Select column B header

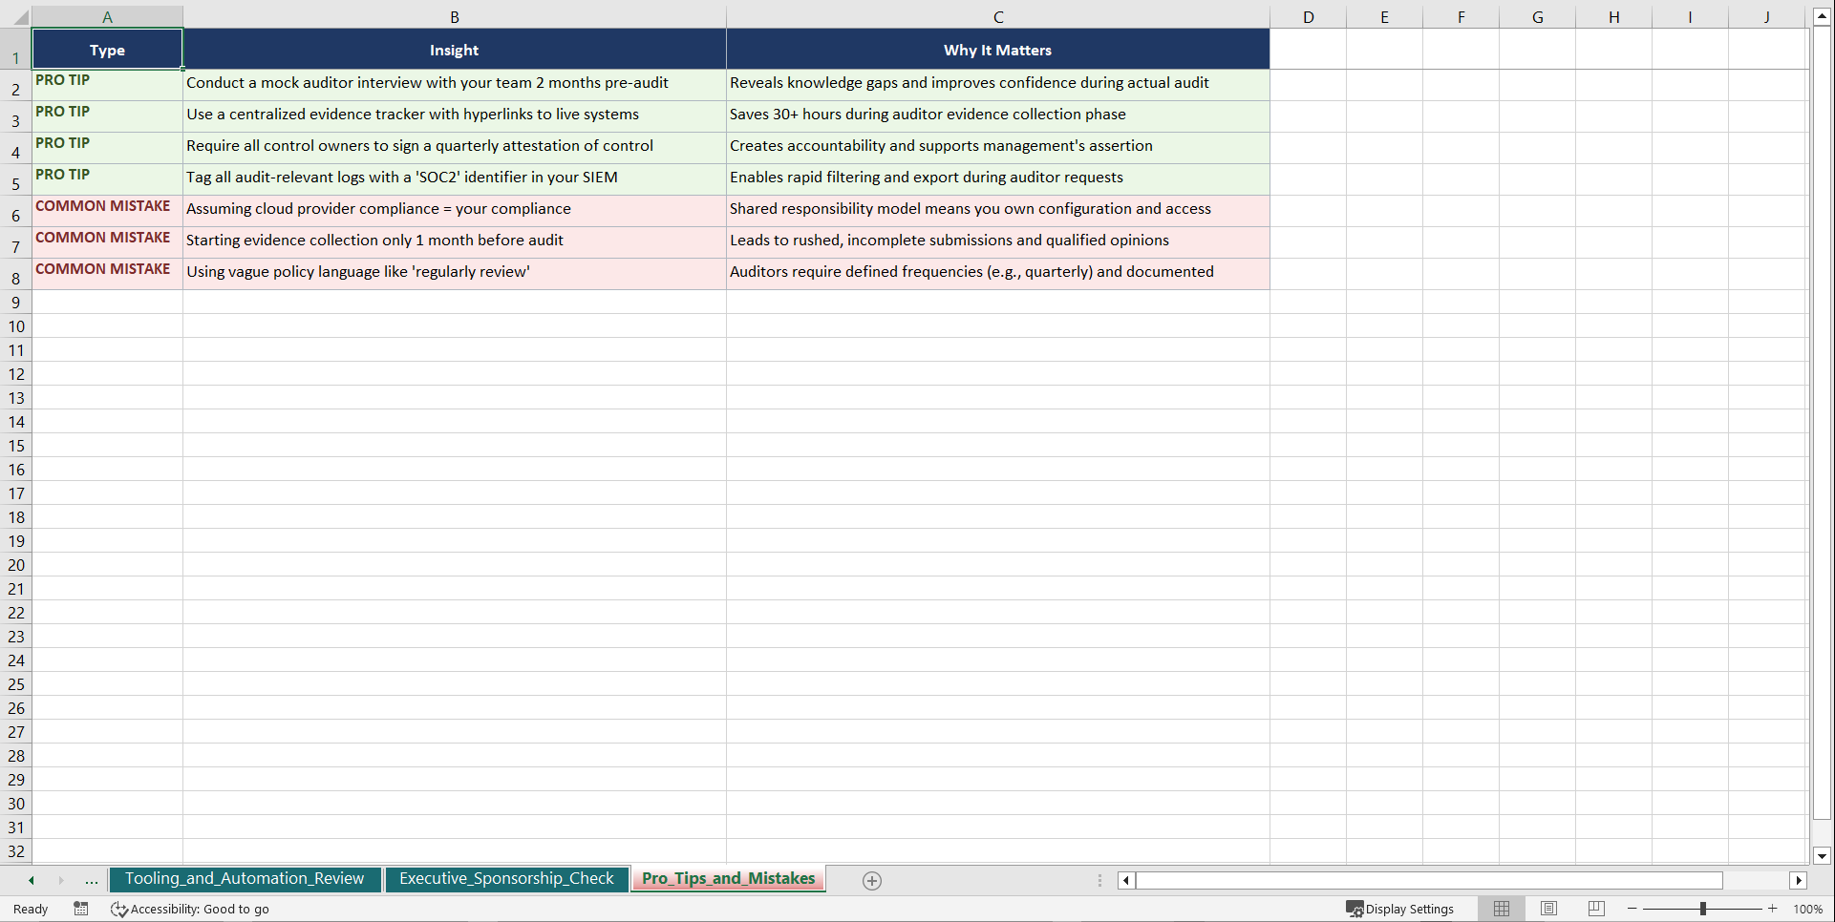pos(455,16)
